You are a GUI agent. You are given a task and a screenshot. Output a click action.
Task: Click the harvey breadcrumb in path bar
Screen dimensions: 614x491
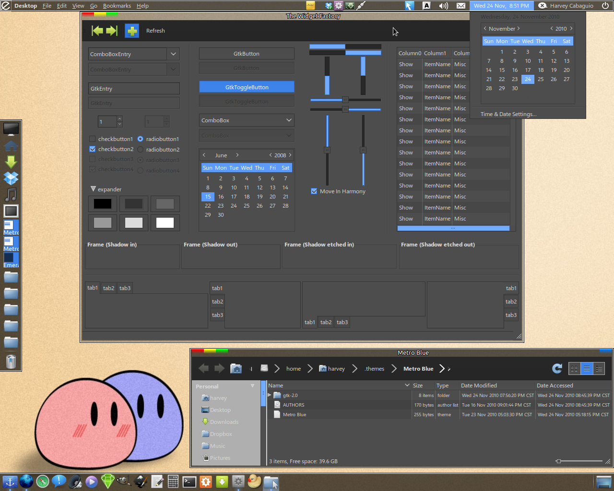(332, 369)
